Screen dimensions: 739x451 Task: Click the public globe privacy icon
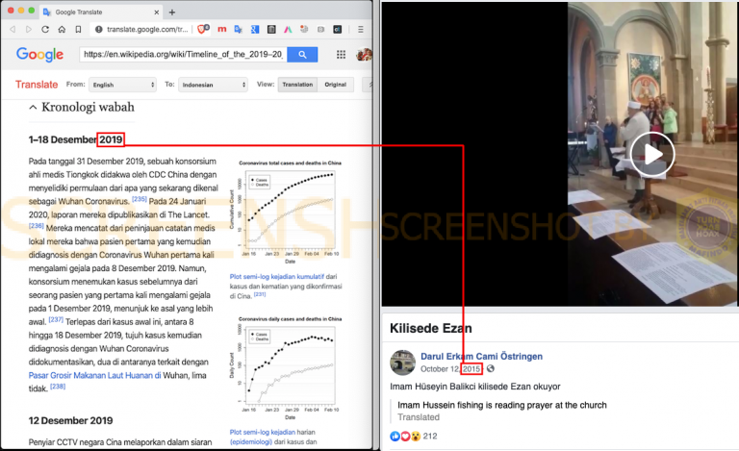tap(491, 368)
